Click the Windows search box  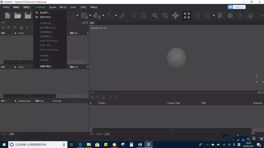(x=38, y=144)
